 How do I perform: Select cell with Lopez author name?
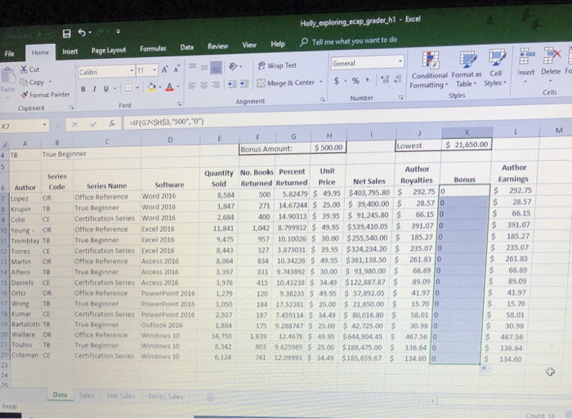pos(25,198)
